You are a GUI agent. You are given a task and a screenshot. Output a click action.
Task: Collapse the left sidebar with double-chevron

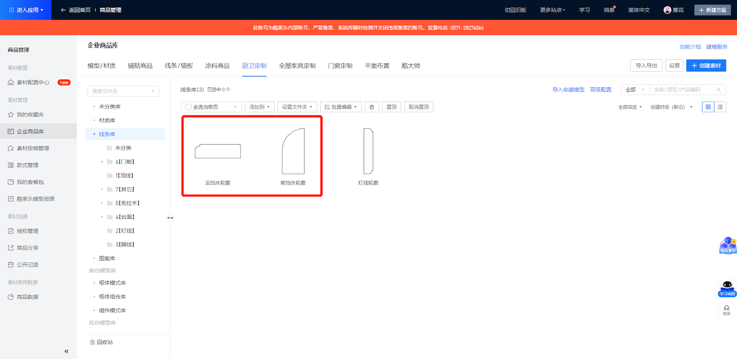66,351
